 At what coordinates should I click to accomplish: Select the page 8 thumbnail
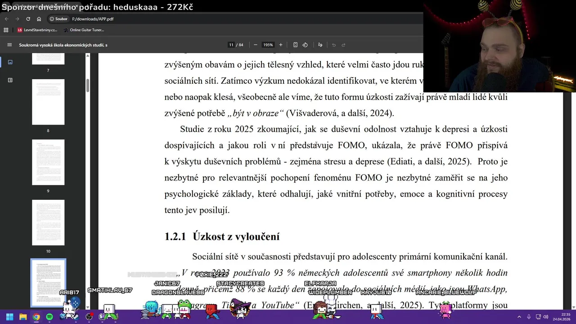(48, 102)
